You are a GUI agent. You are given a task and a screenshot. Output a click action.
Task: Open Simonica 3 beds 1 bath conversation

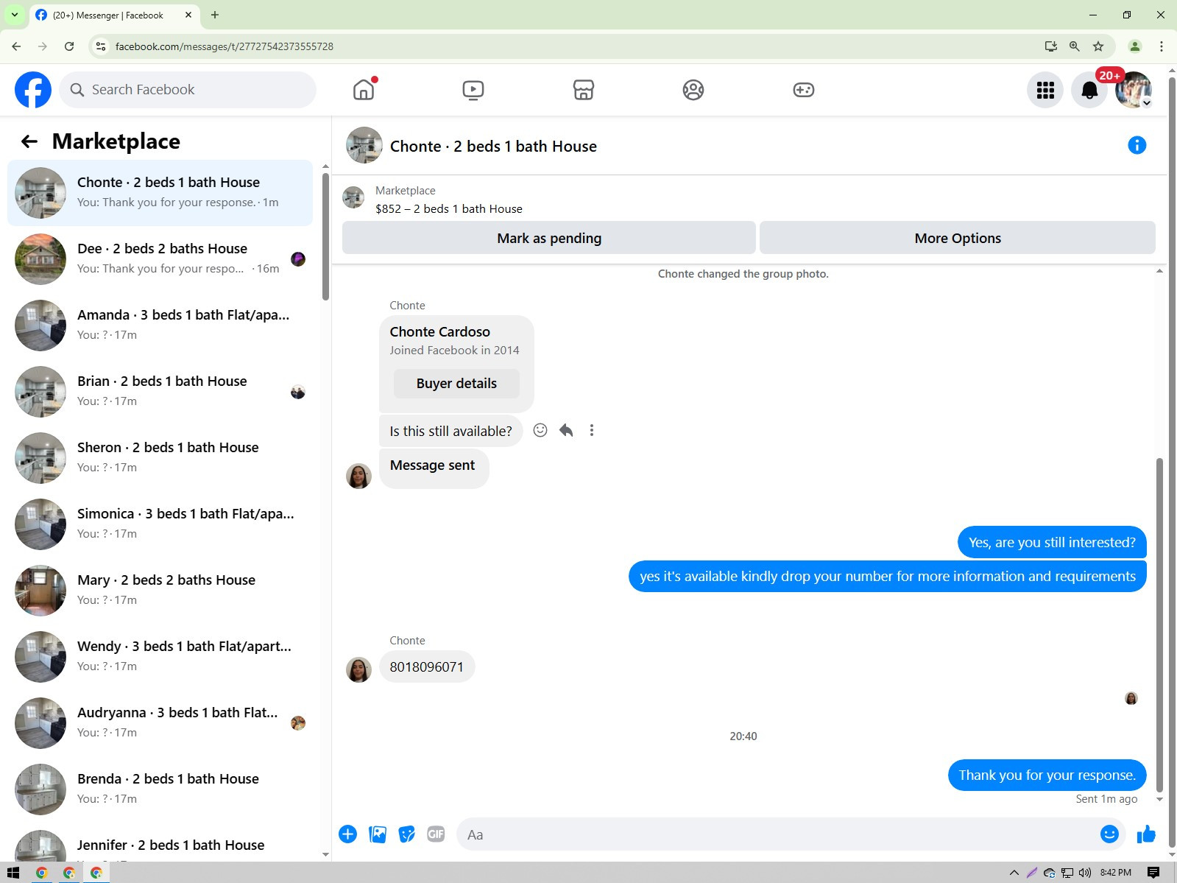click(160, 524)
